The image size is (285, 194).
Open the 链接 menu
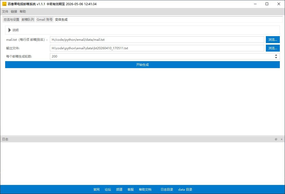(x=14, y=12)
